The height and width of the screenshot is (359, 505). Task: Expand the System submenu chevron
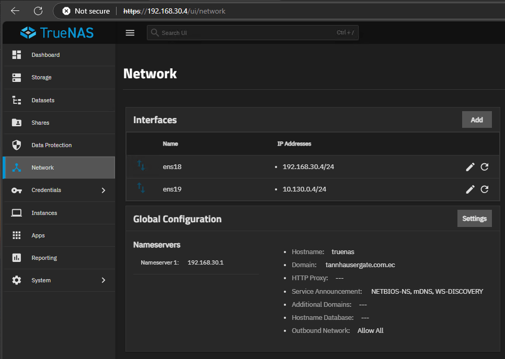click(x=103, y=280)
